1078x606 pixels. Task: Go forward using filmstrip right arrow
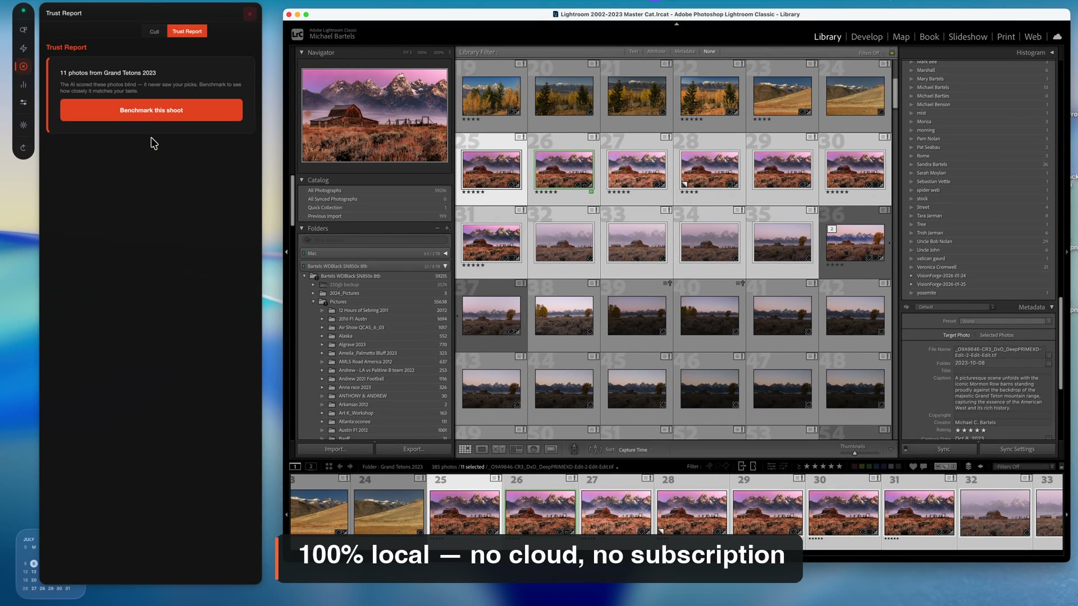coord(350,466)
